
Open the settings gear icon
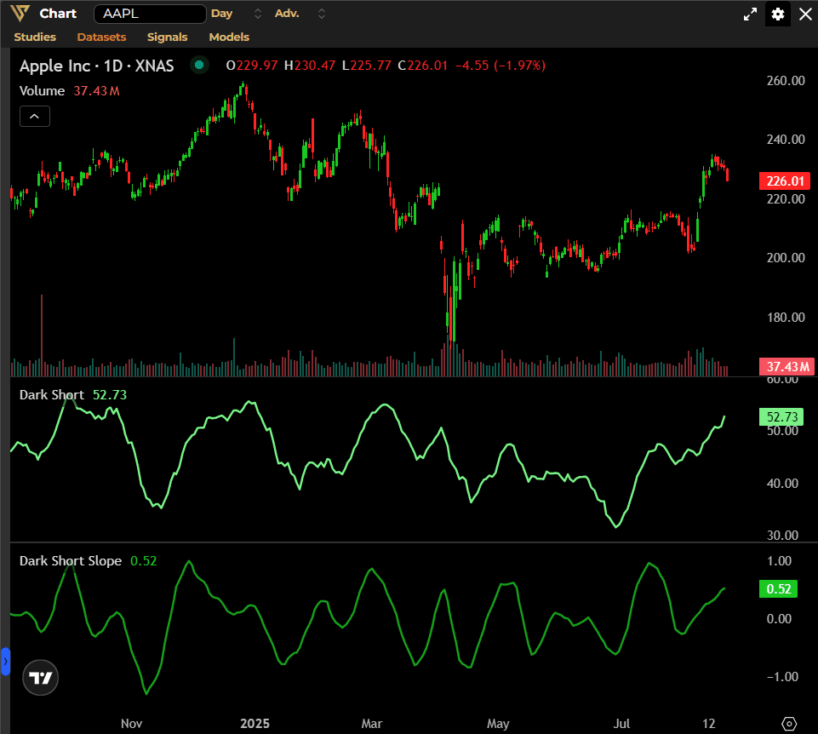(x=777, y=14)
